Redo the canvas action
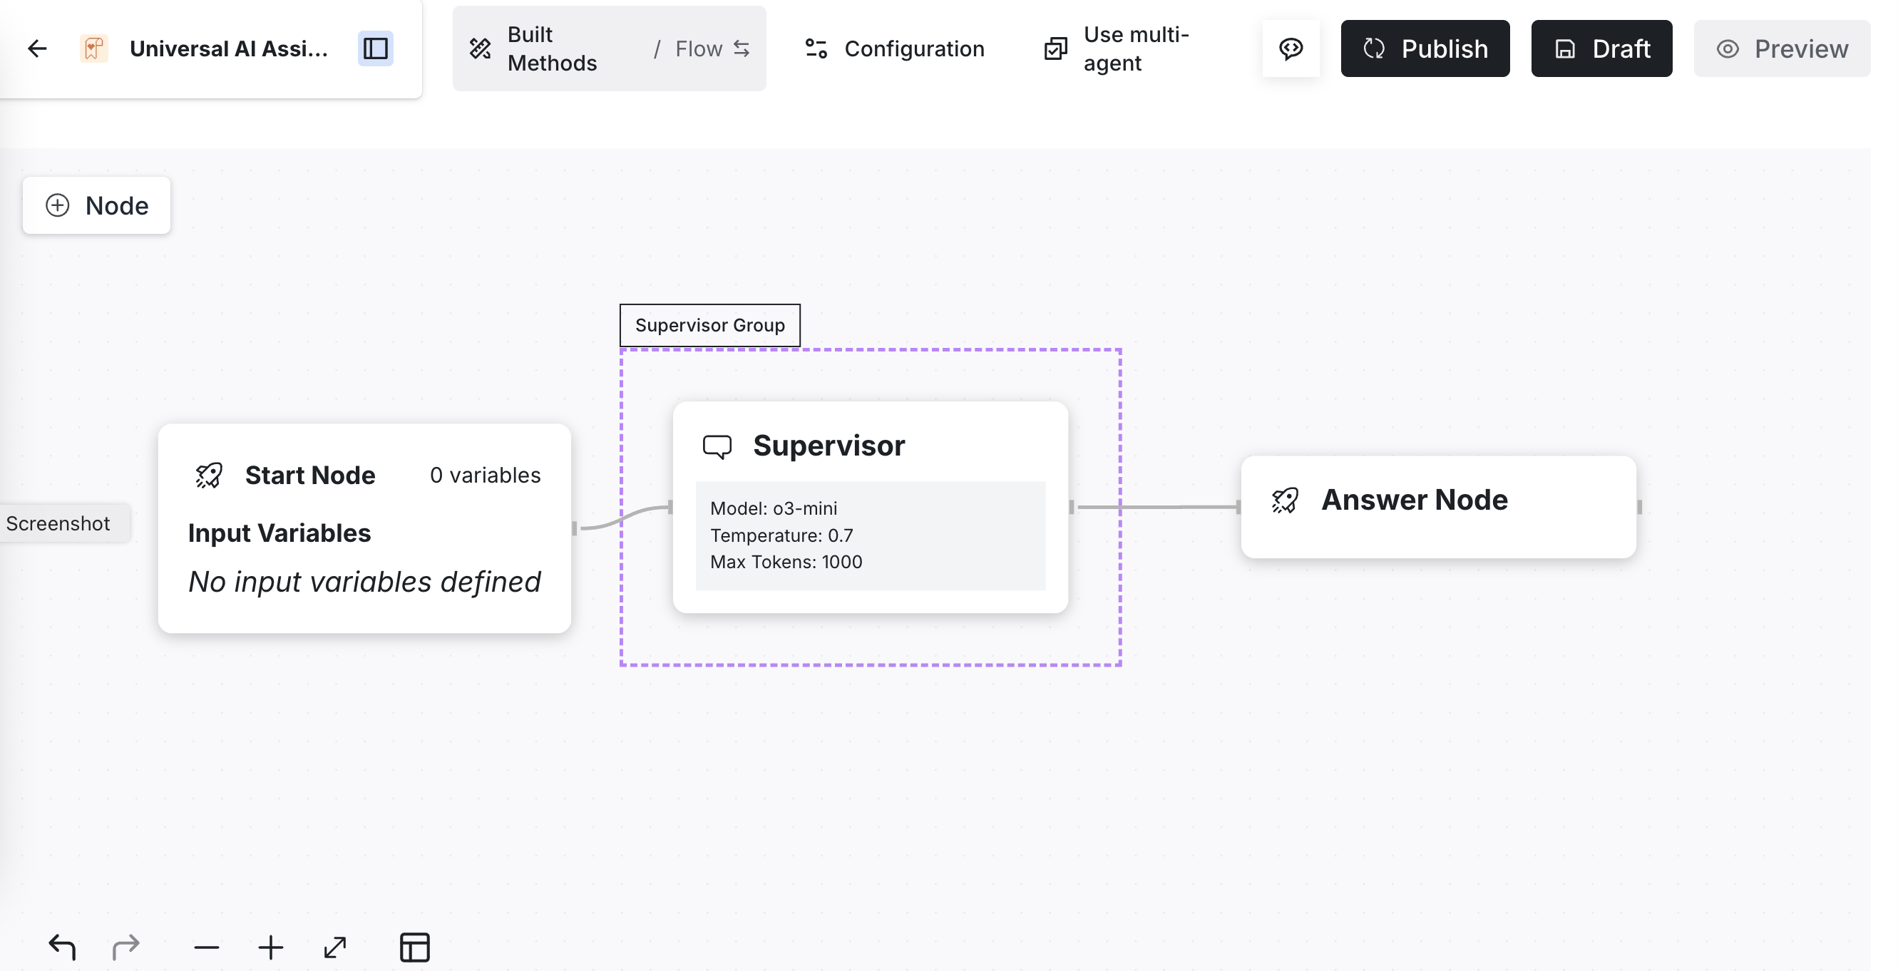 coord(126,947)
